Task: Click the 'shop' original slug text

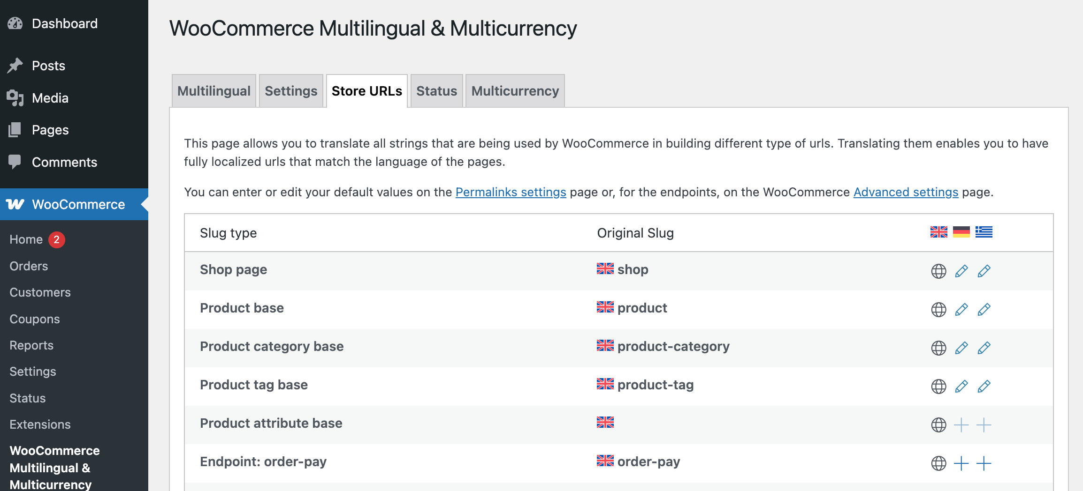Action: pos(633,269)
